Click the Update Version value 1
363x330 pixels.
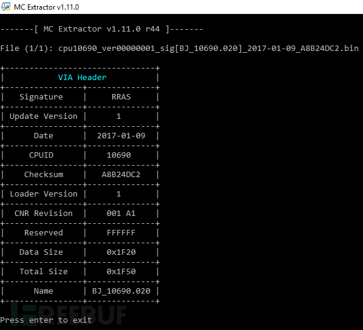[119, 116]
